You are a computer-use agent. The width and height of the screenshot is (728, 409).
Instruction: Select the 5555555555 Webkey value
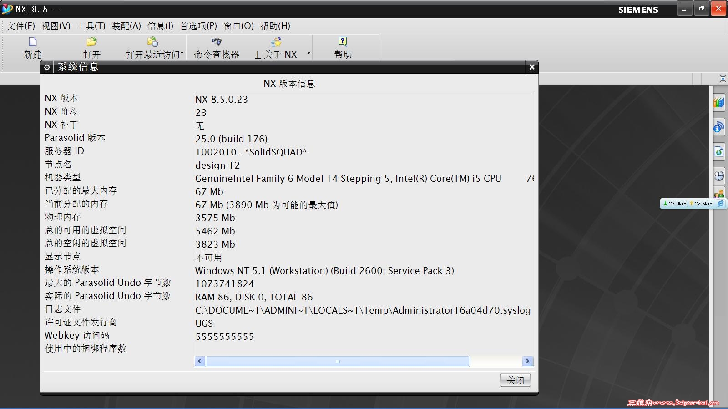[x=225, y=336]
